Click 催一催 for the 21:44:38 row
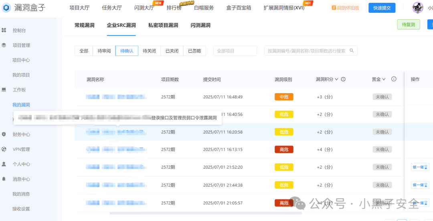Image resolution: width=433 pixels, height=221 pixels. tap(420, 185)
